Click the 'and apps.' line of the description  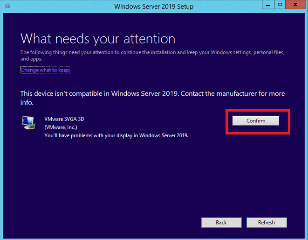click(x=31, y=59)
